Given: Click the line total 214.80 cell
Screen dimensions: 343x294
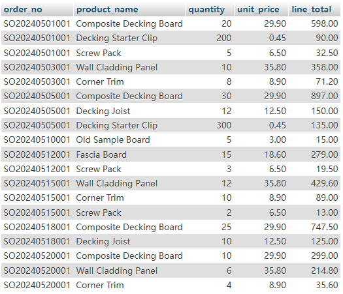Looking at the screenshot, I should tap(325, 271).
